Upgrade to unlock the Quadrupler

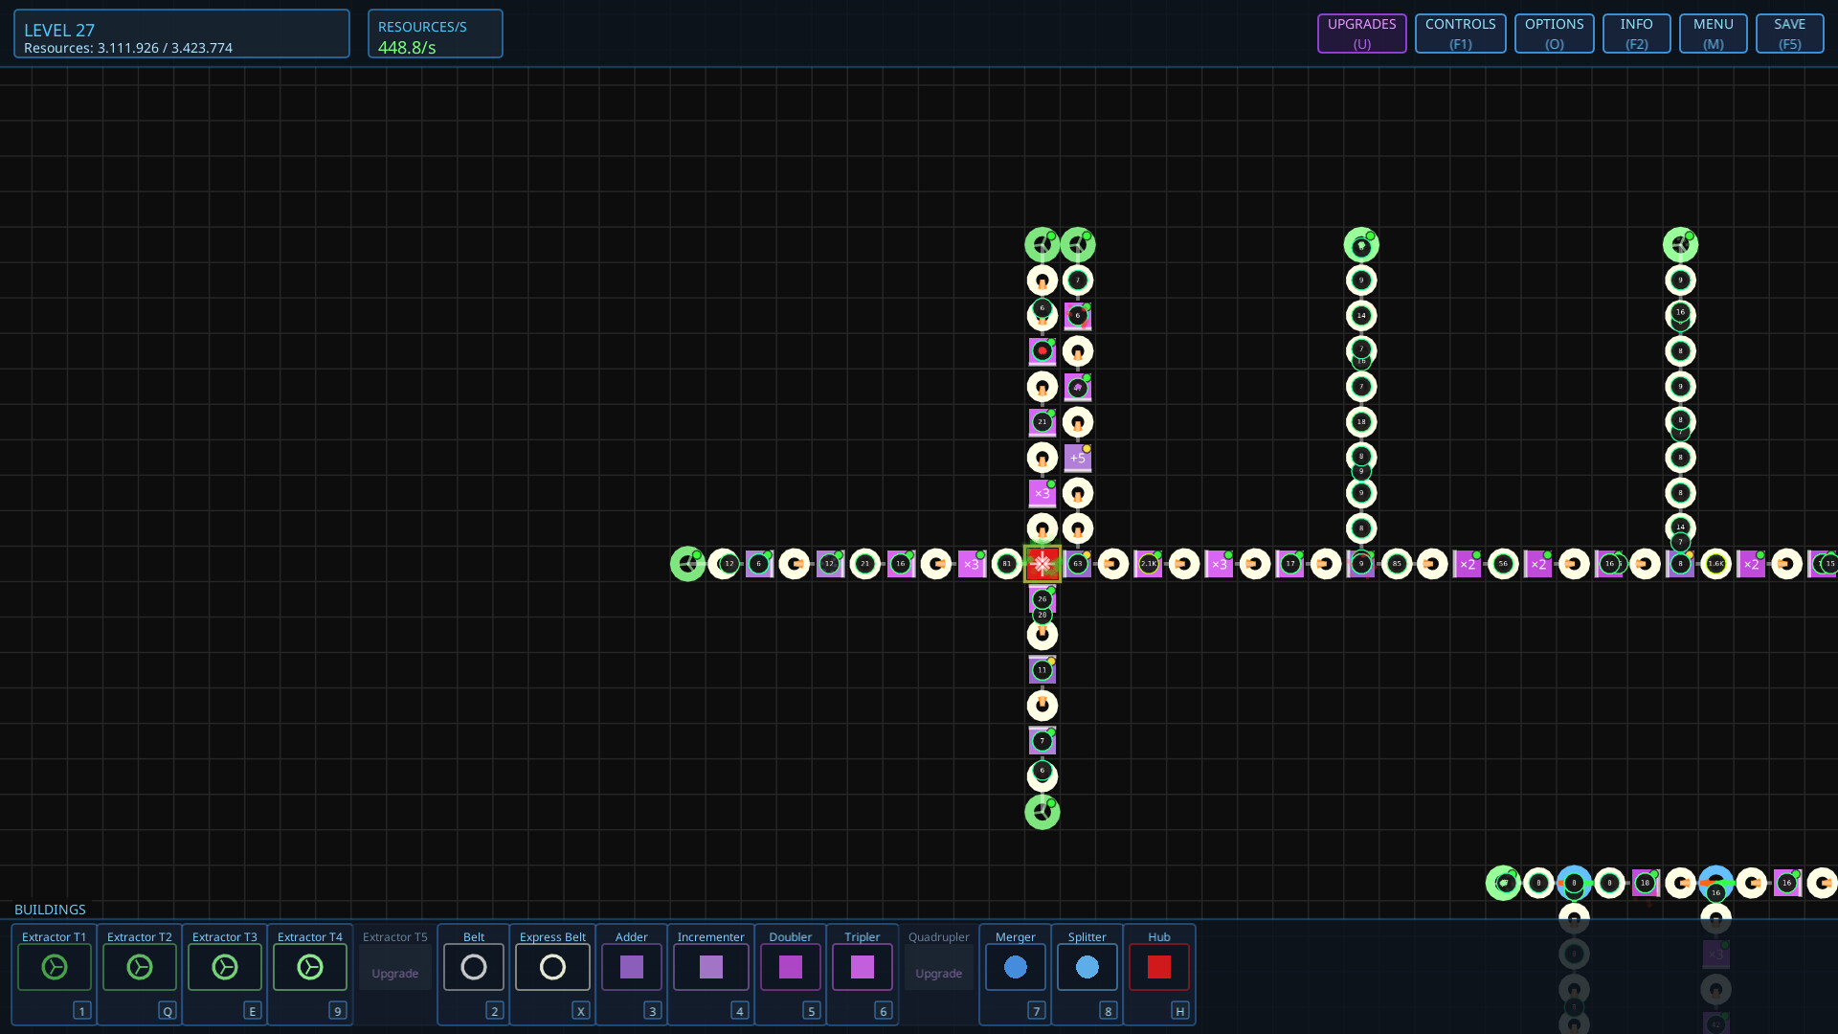pos(938,973)
